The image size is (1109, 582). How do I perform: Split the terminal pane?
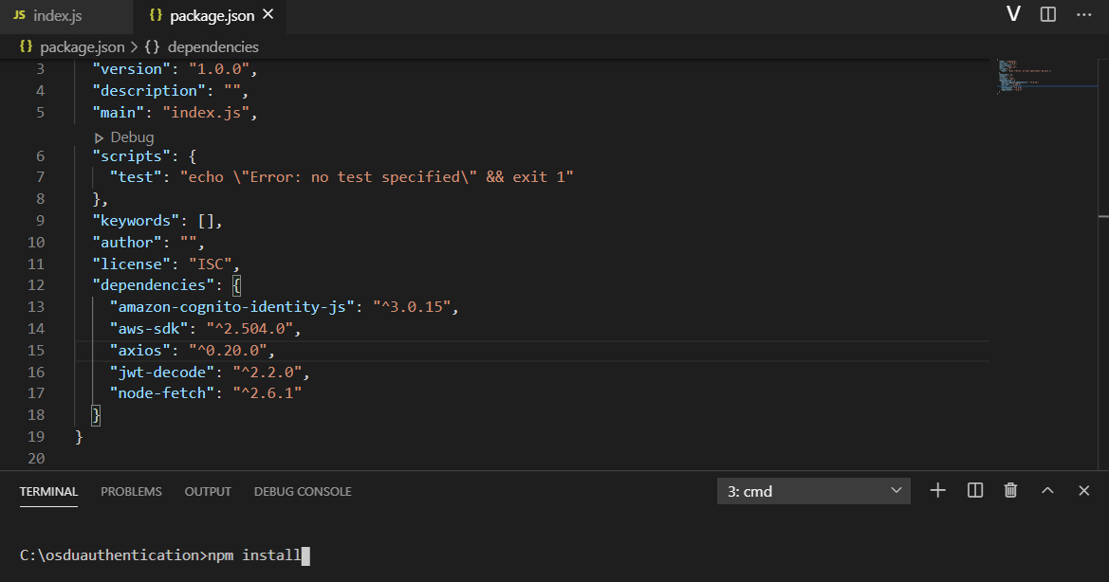coord(974,490)
